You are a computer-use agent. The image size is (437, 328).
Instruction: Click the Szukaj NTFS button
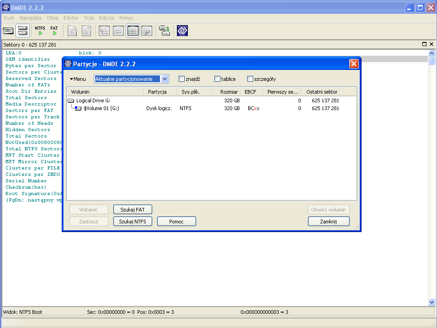(x=133, y=222)
